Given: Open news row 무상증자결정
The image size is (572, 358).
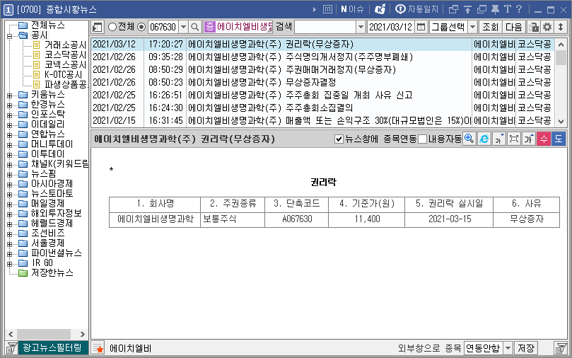Looking at the screenshot, I should [x=323, y=82].
